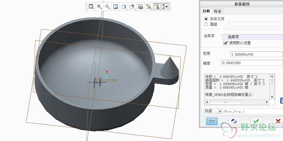Click the 质量 result line
Image resolution: width=283 pixels, height=141 pixels.
(227, 87)
